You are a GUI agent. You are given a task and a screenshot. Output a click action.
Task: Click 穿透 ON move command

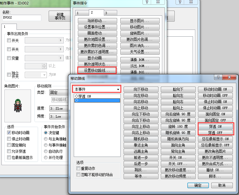coord(215,126)
